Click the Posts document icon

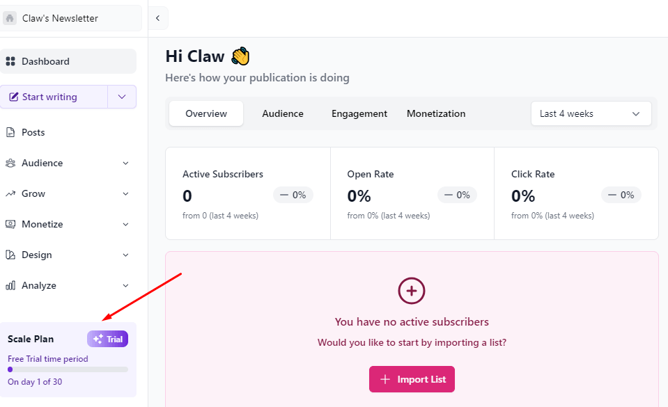point(10,132)
